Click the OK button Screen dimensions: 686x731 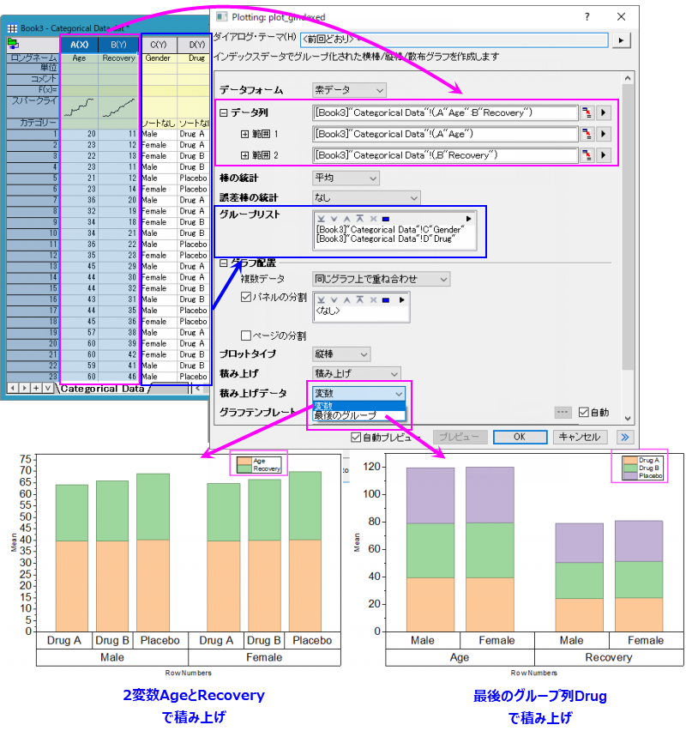point(521,438)
